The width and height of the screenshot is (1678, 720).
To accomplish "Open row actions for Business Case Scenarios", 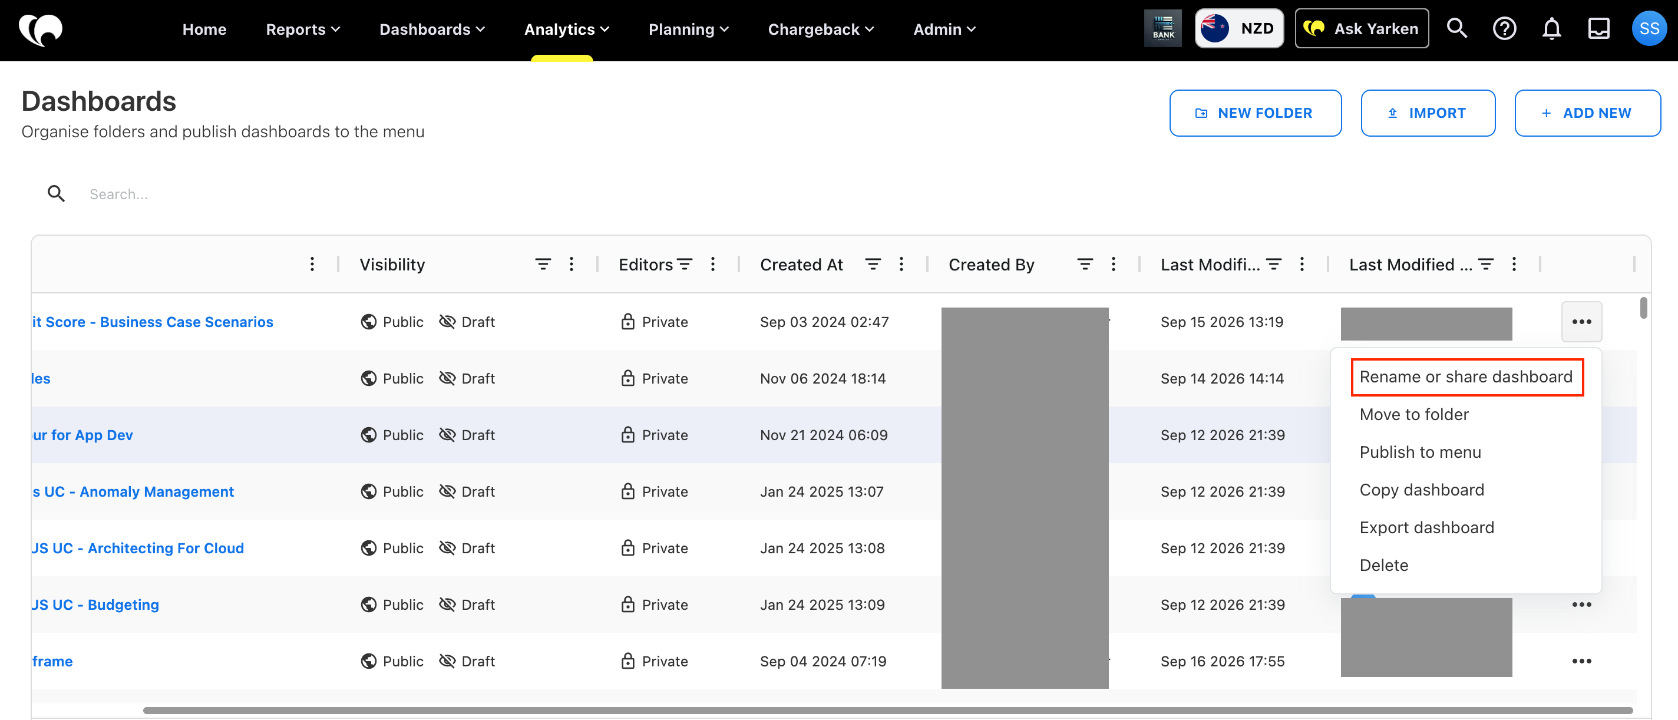I will pyautogui.click(x=1581, y=321).
